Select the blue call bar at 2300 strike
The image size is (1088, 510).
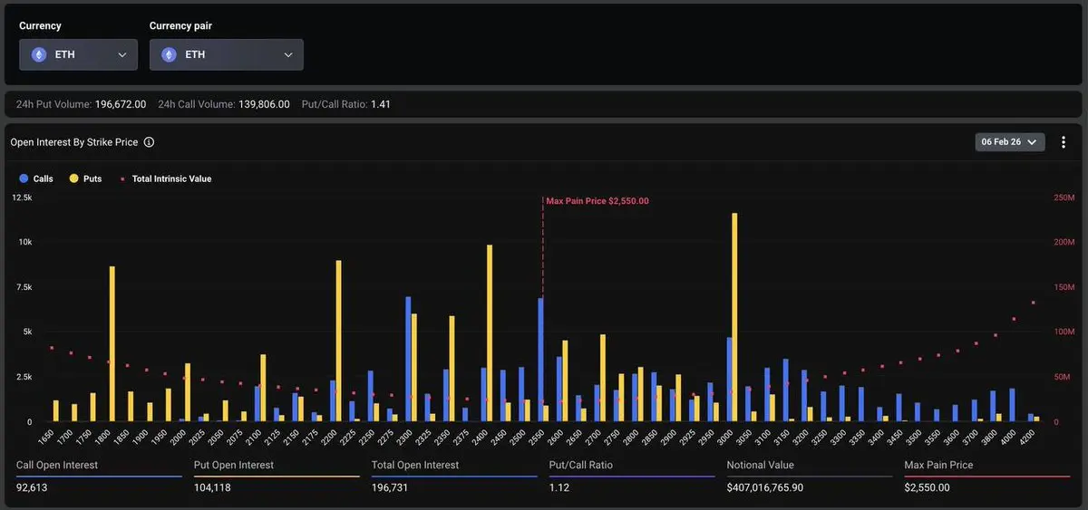[x=408, y=359]
